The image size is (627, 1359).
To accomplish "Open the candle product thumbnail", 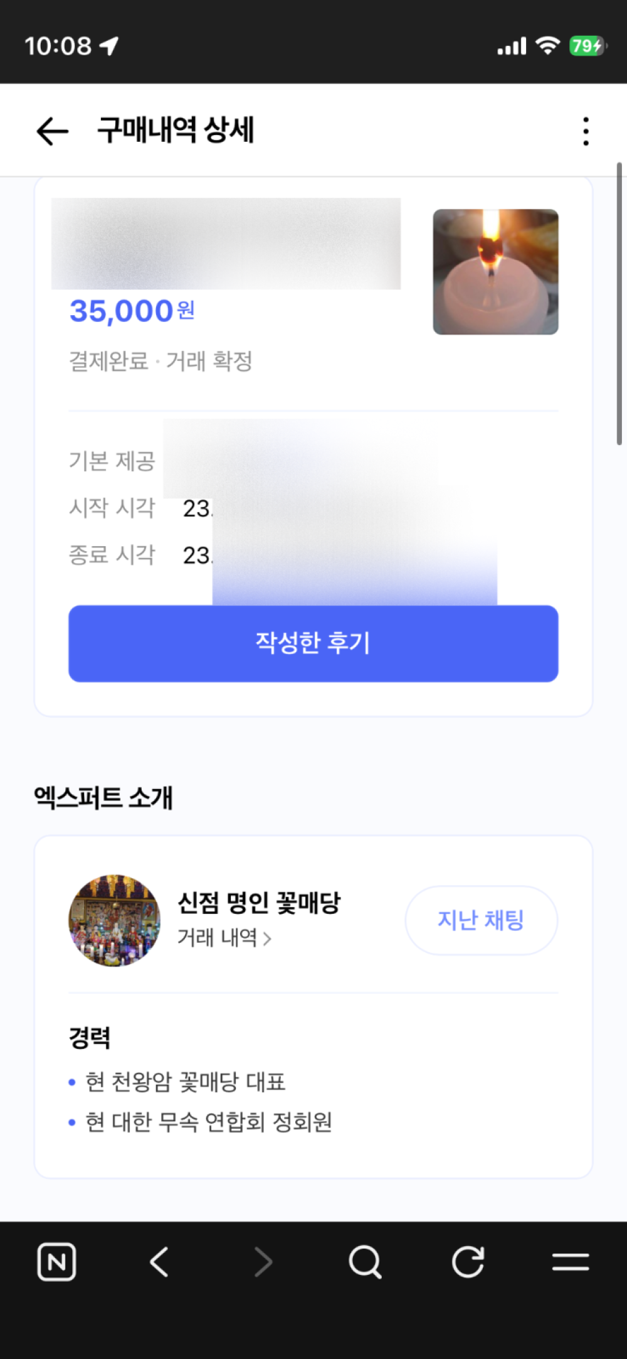I will point(495,272).
